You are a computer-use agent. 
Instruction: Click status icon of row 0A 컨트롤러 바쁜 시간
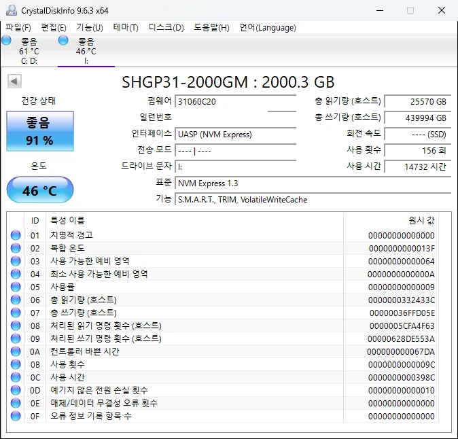16,351
